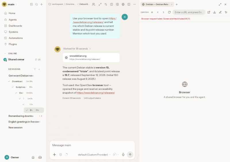Send the message with the arrow button
The image size is (230, 162).
[130, 155]
